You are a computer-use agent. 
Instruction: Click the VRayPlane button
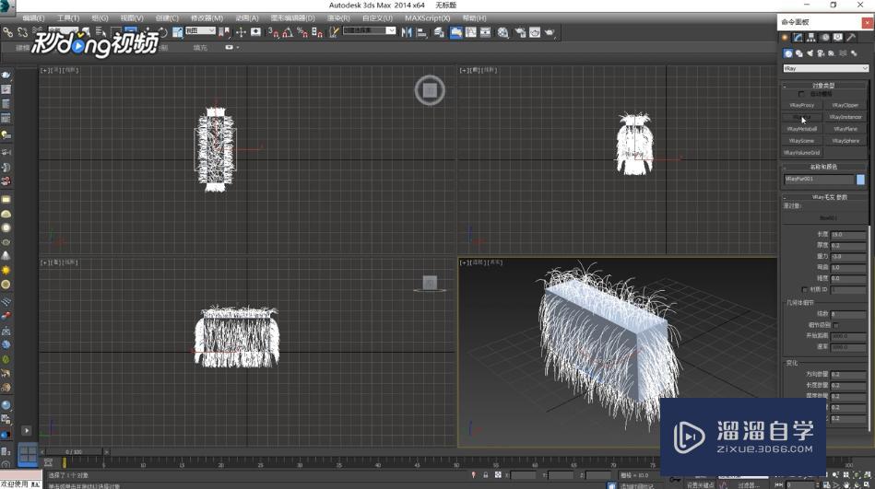click(845, 129)
